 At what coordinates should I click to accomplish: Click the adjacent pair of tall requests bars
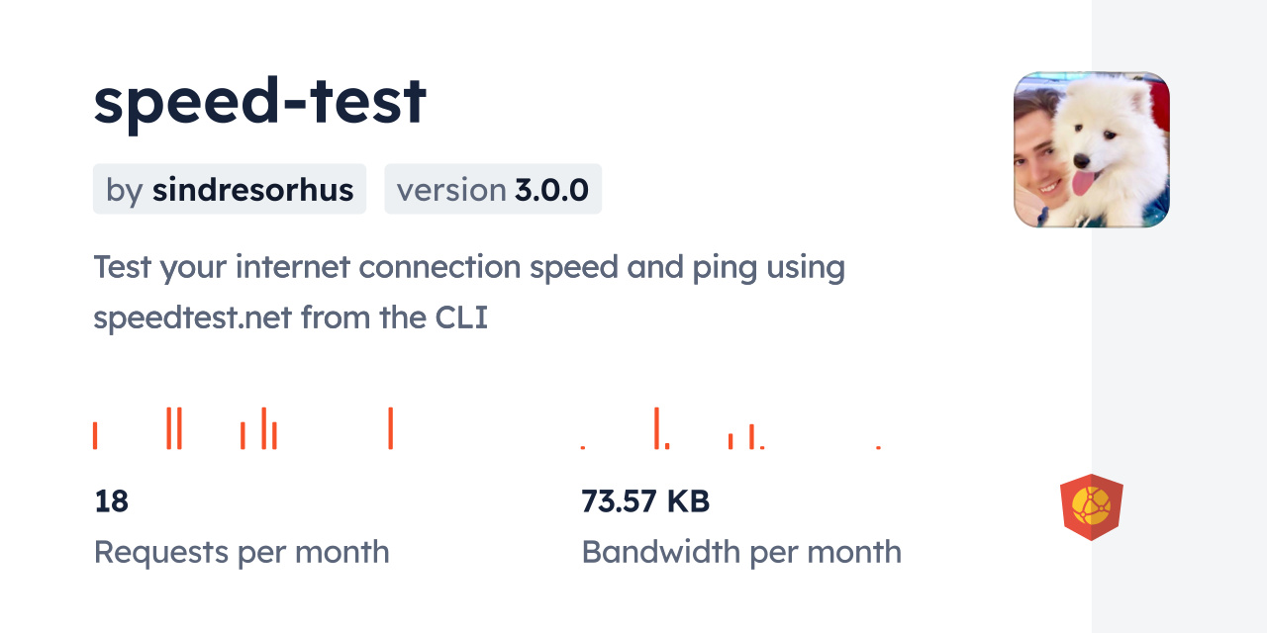pos(174,428)
